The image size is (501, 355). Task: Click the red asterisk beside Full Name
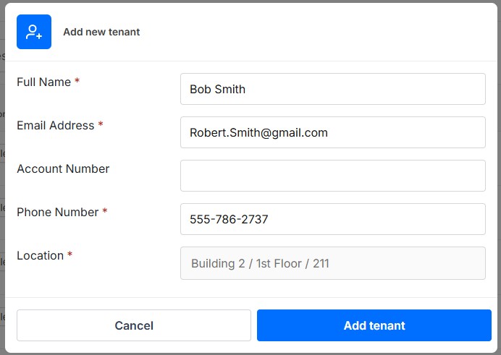77,82
